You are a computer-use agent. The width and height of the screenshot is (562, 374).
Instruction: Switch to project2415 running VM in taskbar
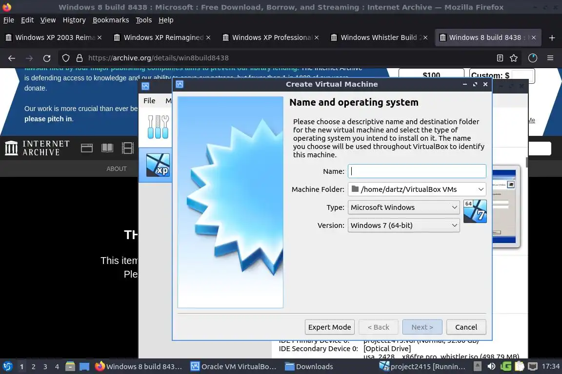423,367
